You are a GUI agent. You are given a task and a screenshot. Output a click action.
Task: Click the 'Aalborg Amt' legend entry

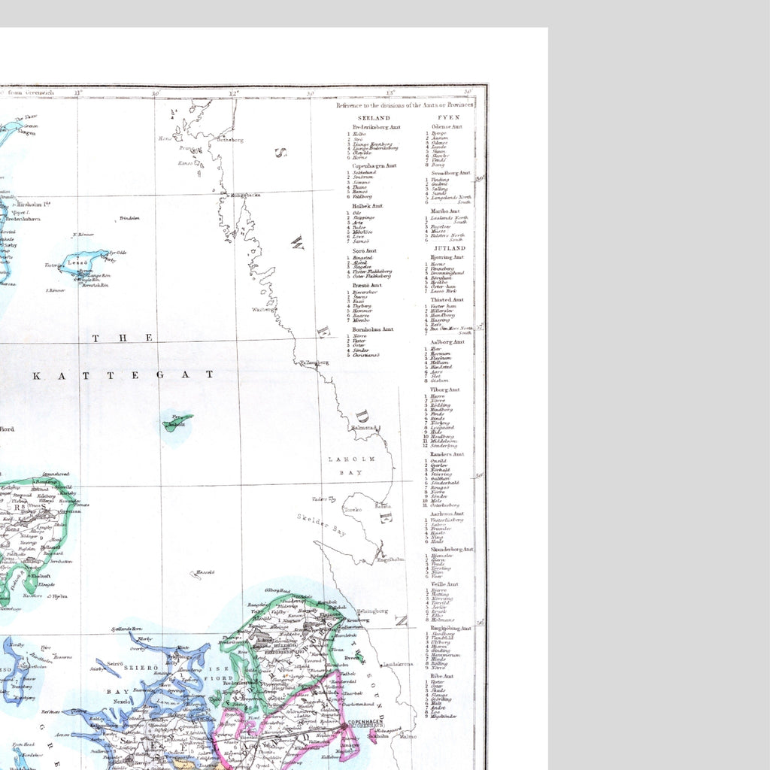coord(447,342)
